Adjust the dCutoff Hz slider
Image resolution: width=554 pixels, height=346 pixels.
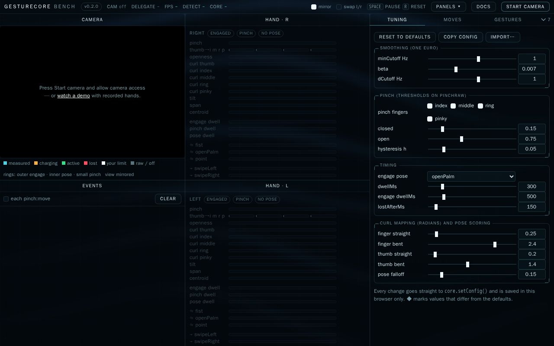coord(472,79)
